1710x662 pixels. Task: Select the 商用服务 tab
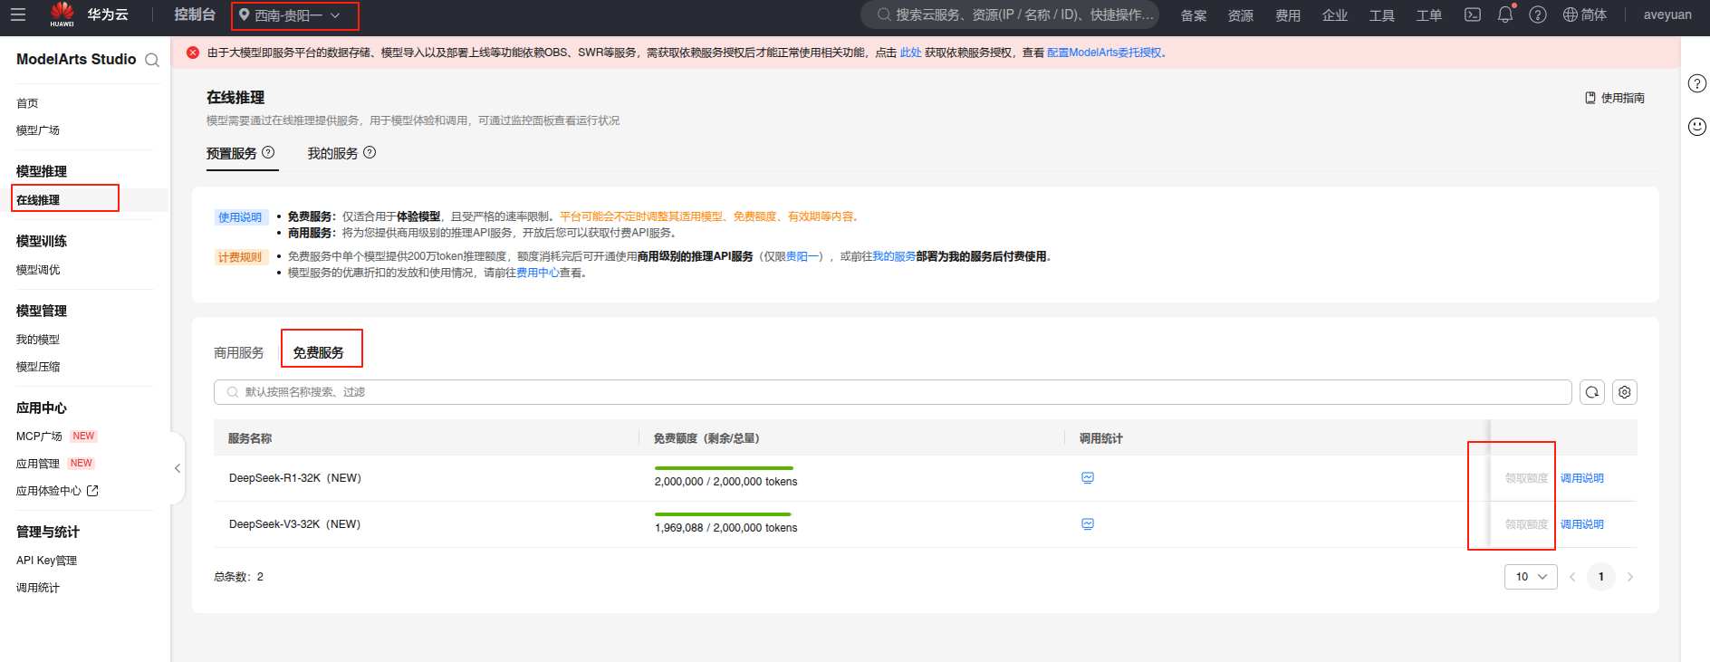coord(239,352)
